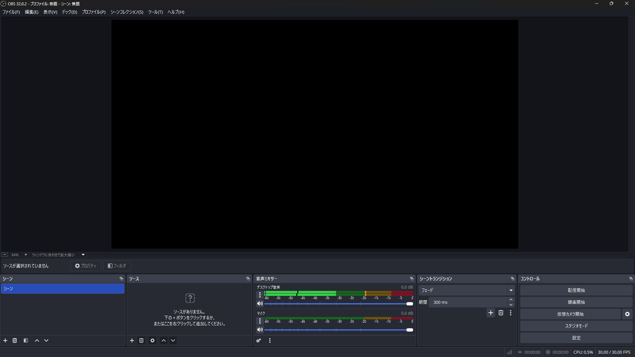635x357 pixels.
Task: Mute the マイク speaker icon
Action: coord(260,329)
